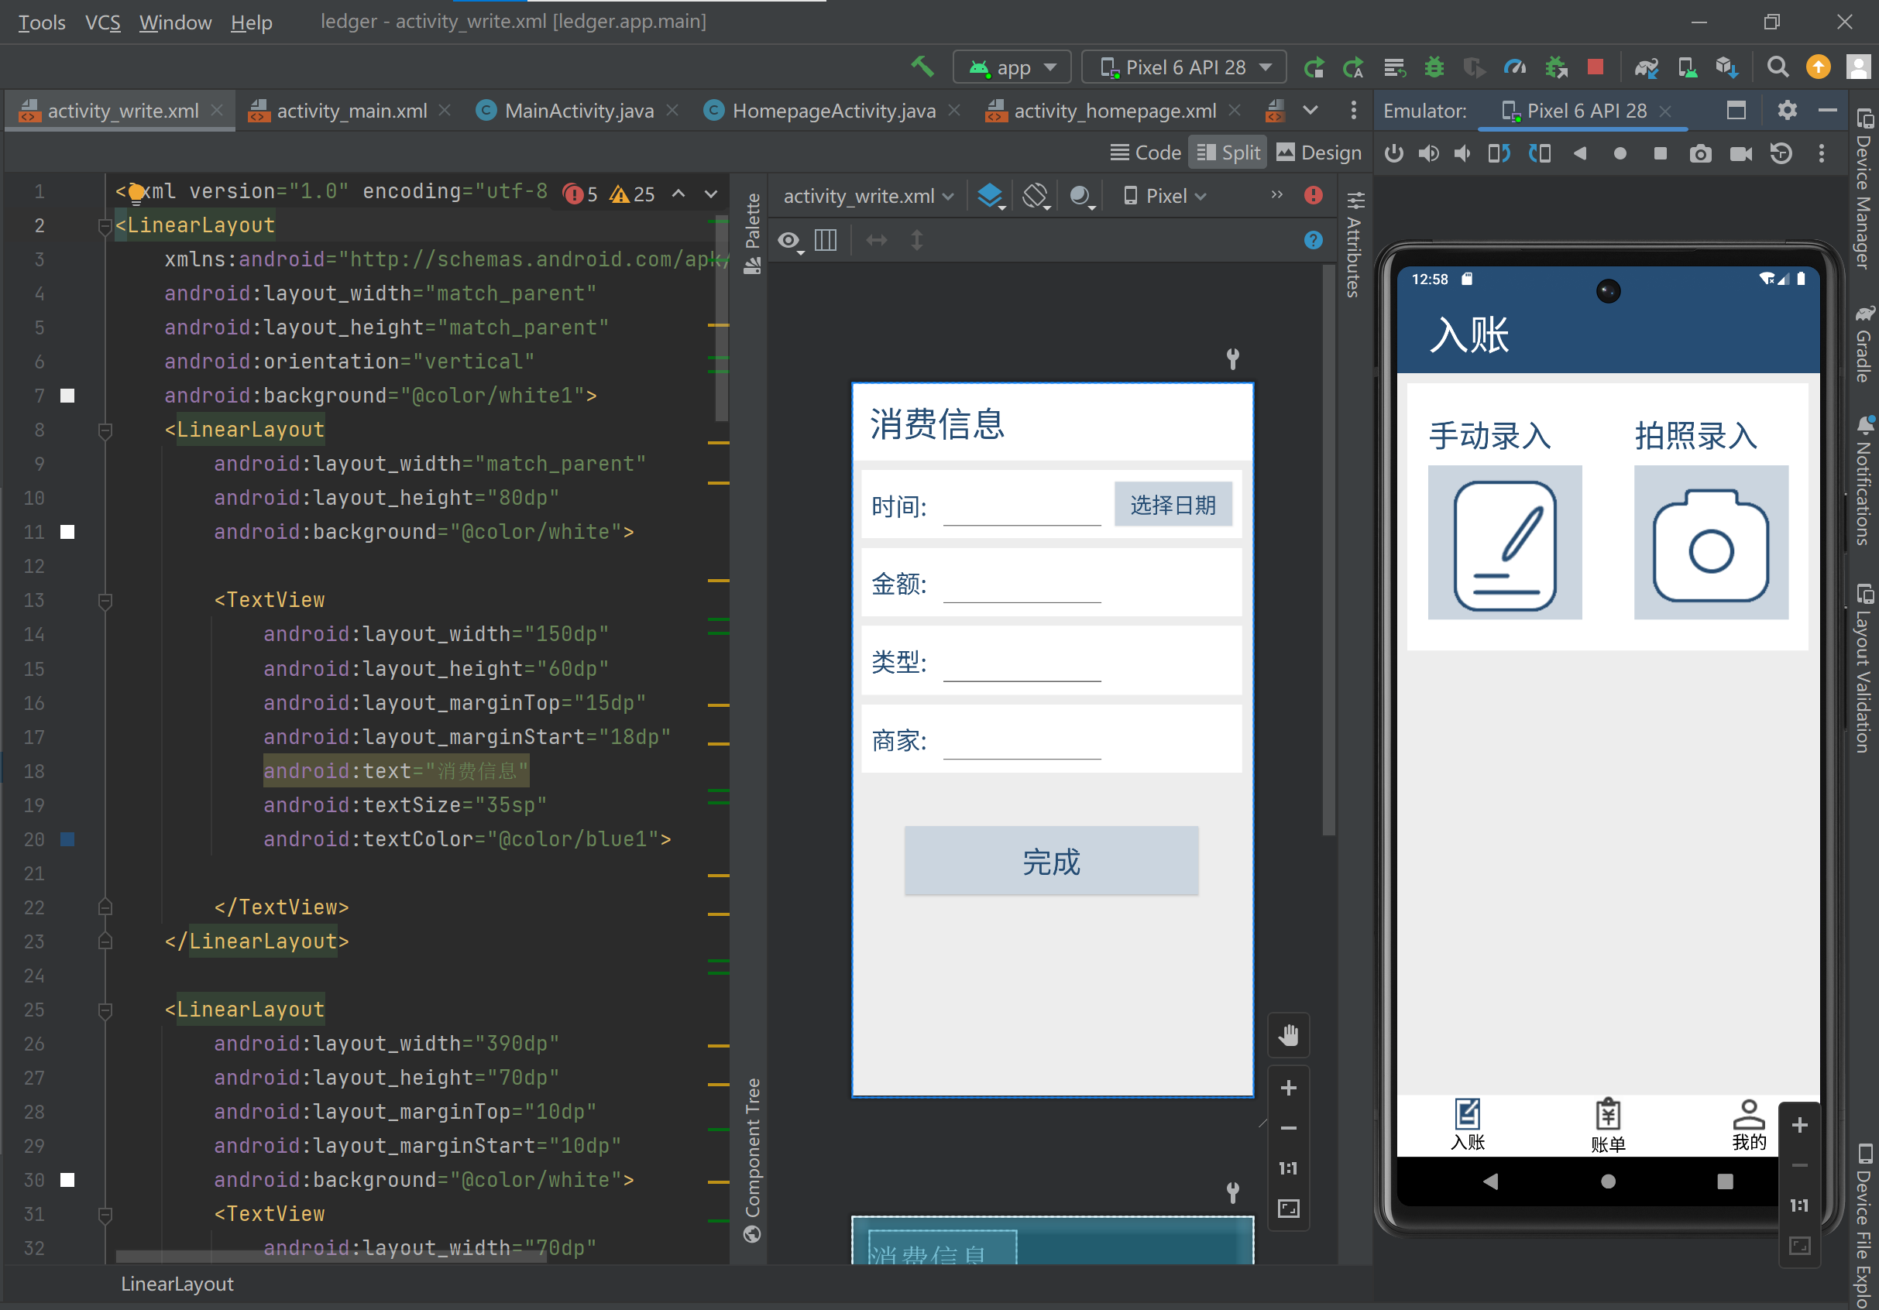1879x1310 pixels.
Task: Open the Pixel 6 API 28 device dropdown
Action: (x=1184, y=67)
